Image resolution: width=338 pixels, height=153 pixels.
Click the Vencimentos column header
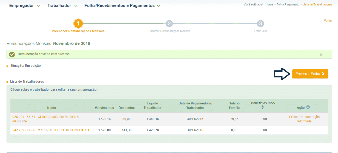coord(105,108)
